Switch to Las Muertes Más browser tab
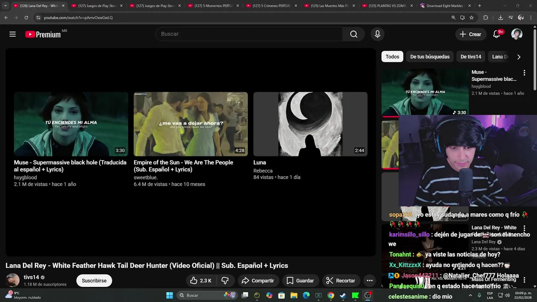This screenshot has height=302, width=537. [329, 6]
